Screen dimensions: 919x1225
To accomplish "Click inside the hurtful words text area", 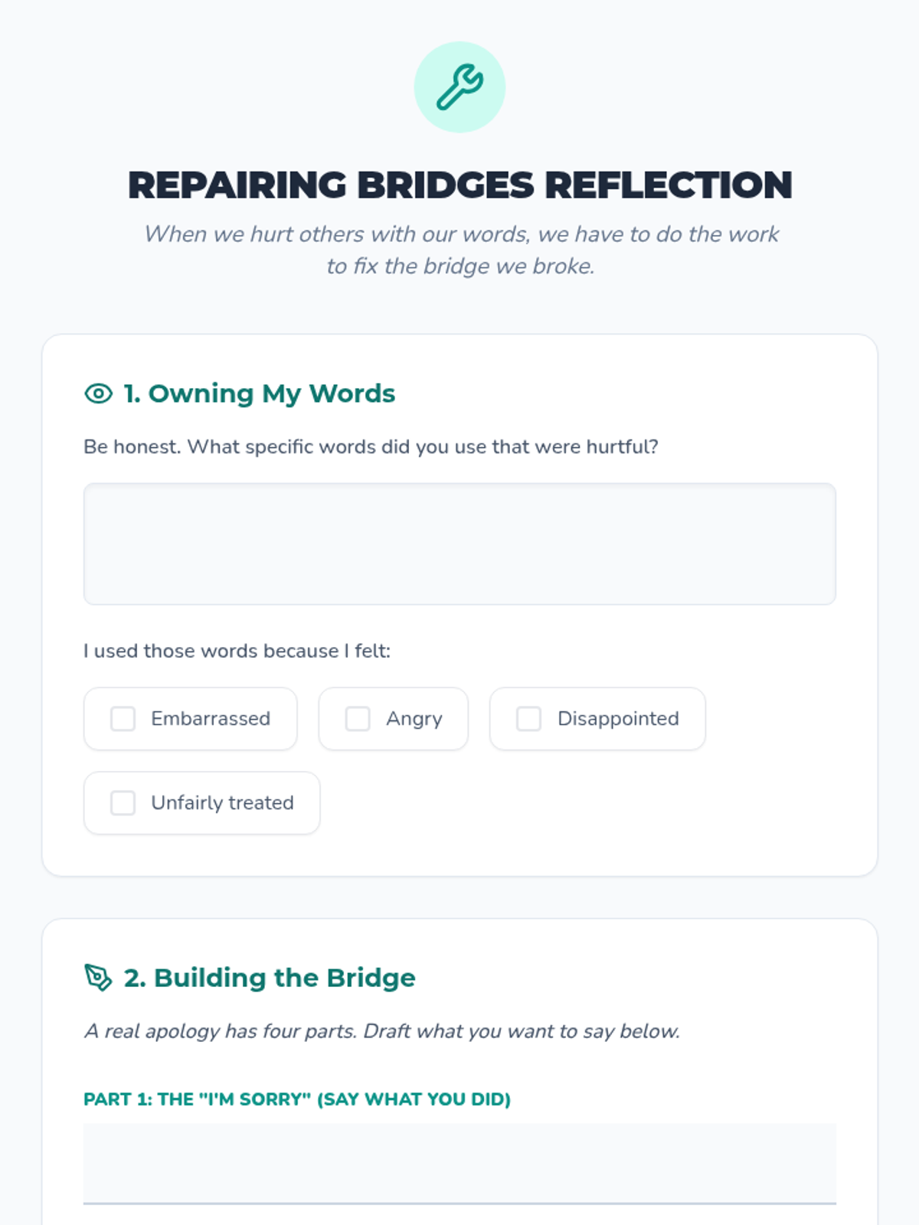I will 459,544.
